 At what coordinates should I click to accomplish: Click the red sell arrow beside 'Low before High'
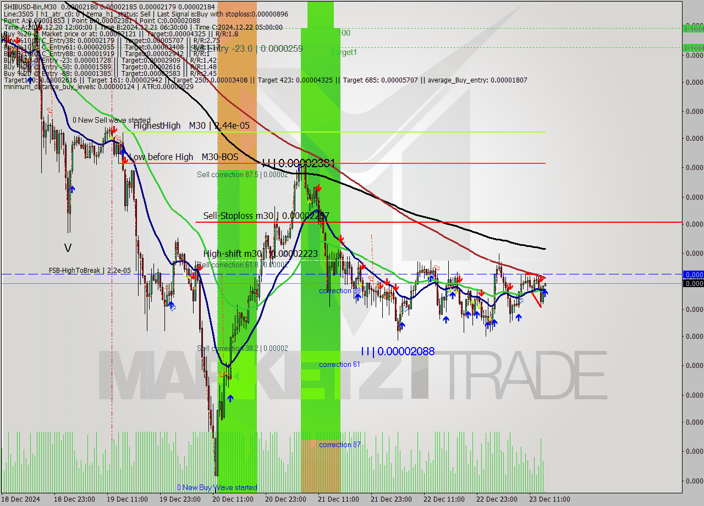[x=125, y=159]
